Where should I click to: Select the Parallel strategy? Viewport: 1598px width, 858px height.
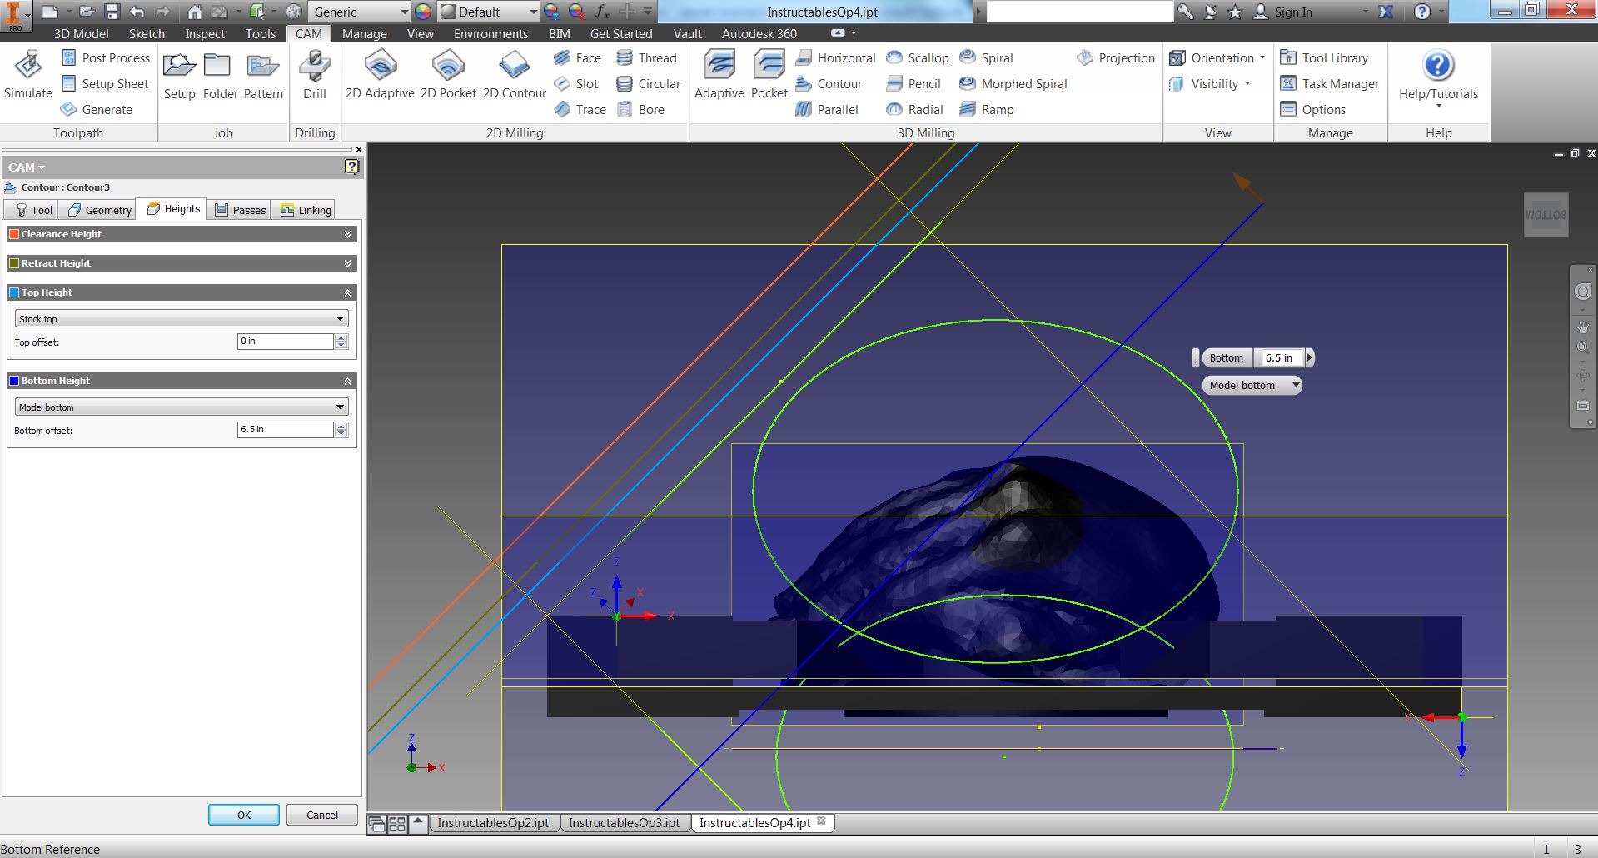pos(826,110)
